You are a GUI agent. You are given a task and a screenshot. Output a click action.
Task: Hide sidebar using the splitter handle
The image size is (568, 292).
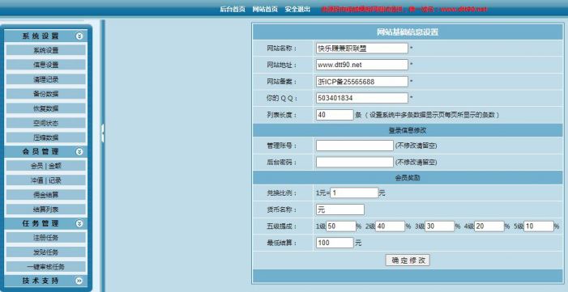103,133
